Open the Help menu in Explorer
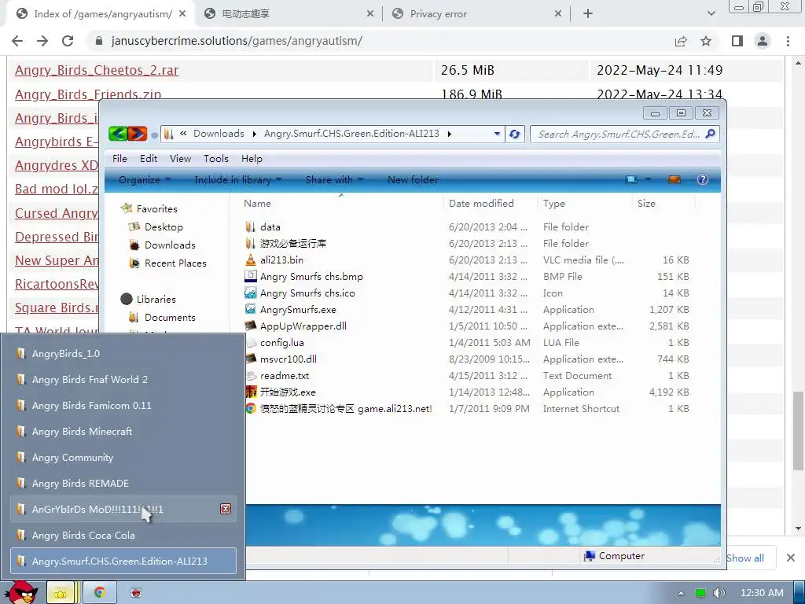 click(252, 159)
